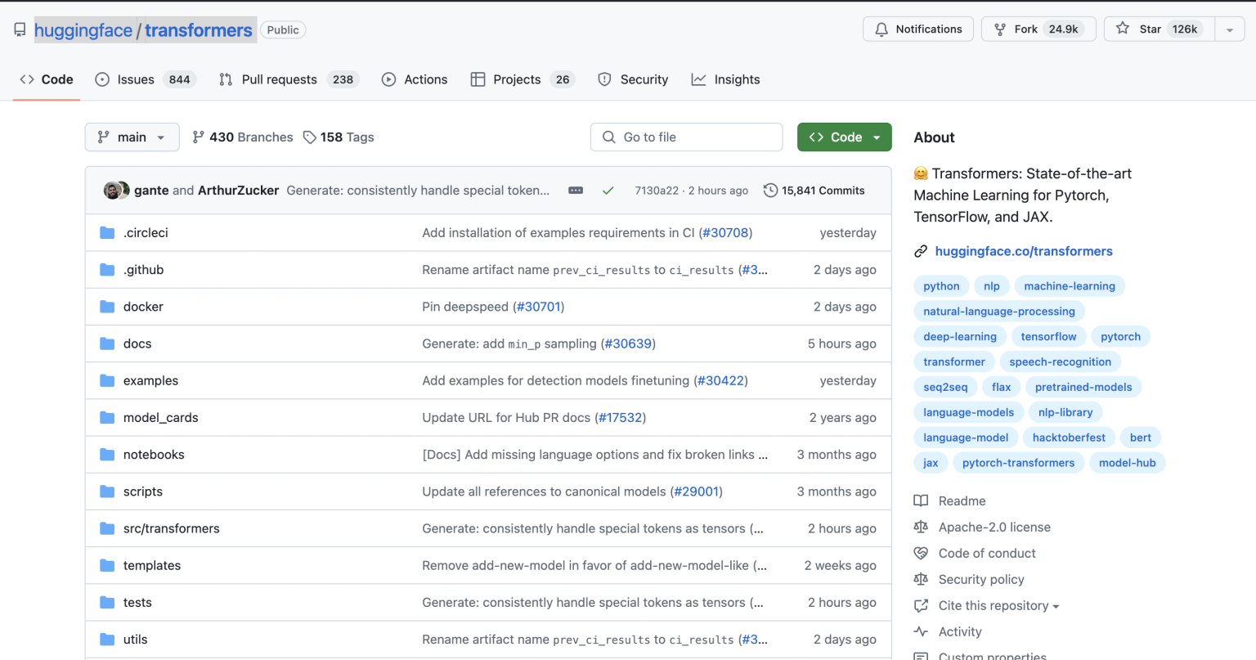
Task: Click the pytorch topic tag
Action: click(1120, 336)
